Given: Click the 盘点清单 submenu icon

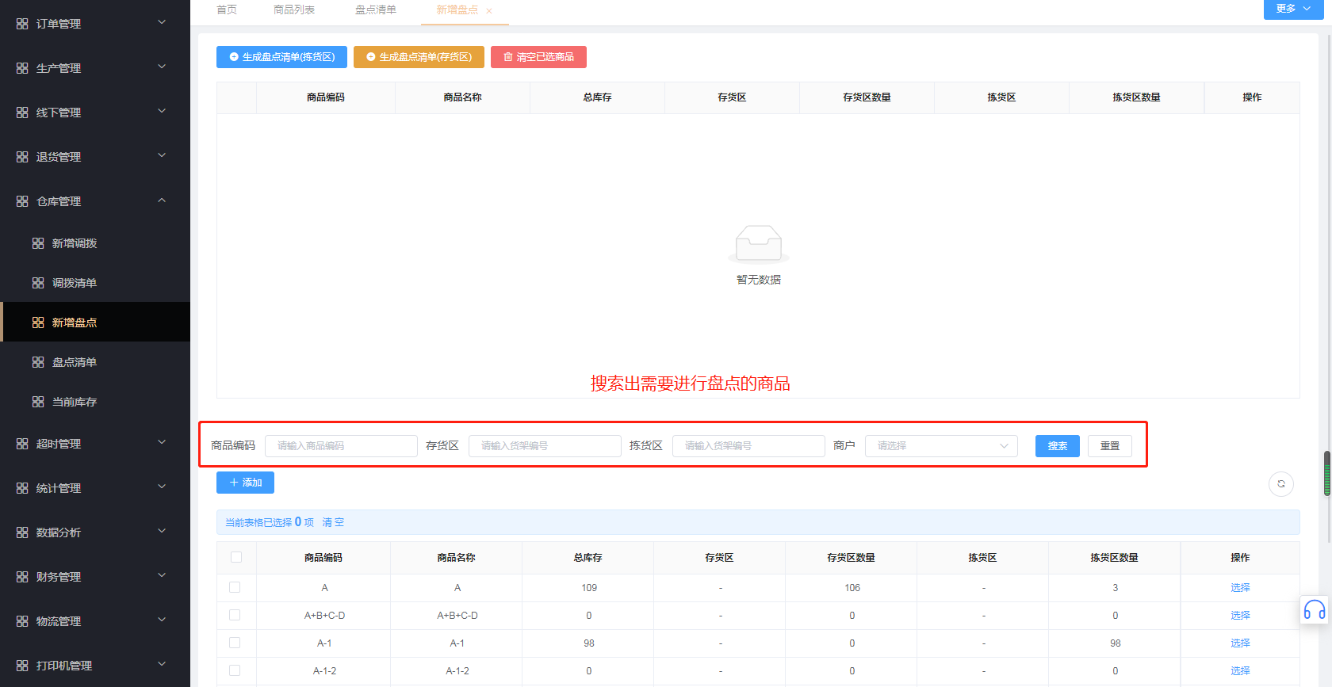Looking at the screenshot, I should (38, 362).
